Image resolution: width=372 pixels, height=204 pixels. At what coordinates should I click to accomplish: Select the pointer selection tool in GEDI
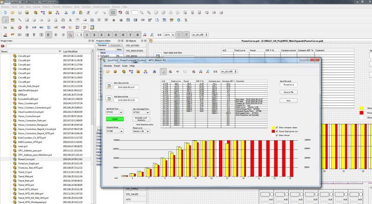[x=5, y=20]
